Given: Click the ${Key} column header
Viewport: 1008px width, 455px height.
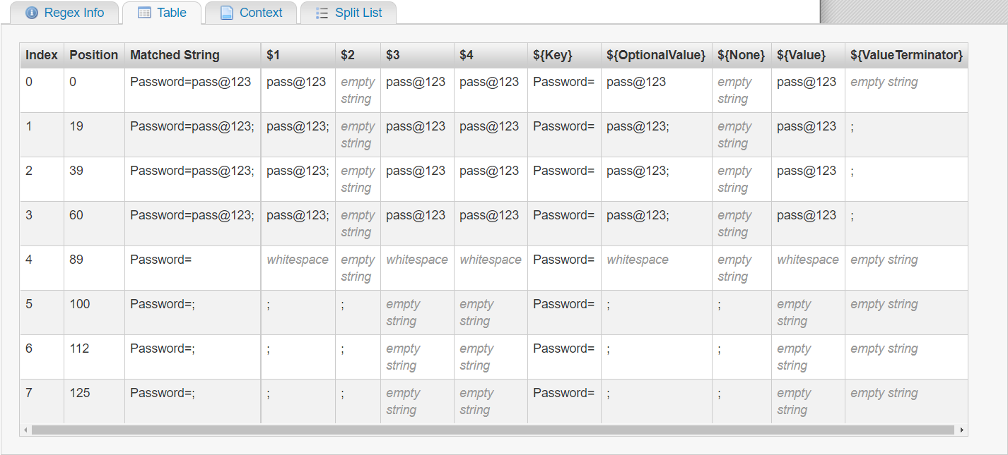Looking at the screenshot, I should point(553,54).
